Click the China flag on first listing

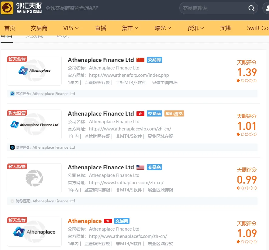coord(140,60)
